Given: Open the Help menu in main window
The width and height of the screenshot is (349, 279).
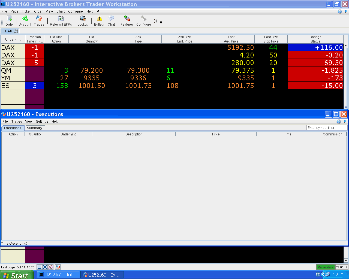Looking at the screenshot, I should coord(90,11).
